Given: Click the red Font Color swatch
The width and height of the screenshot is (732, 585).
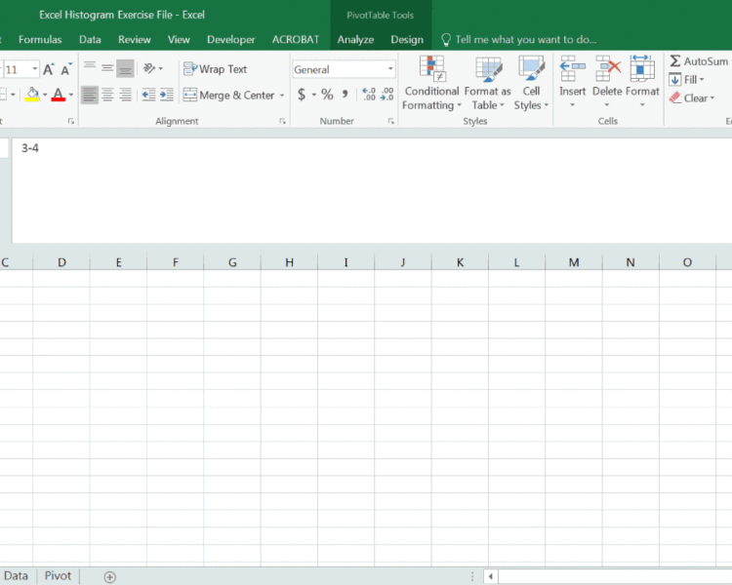Looking at the screenshot, I should [58, 95].
